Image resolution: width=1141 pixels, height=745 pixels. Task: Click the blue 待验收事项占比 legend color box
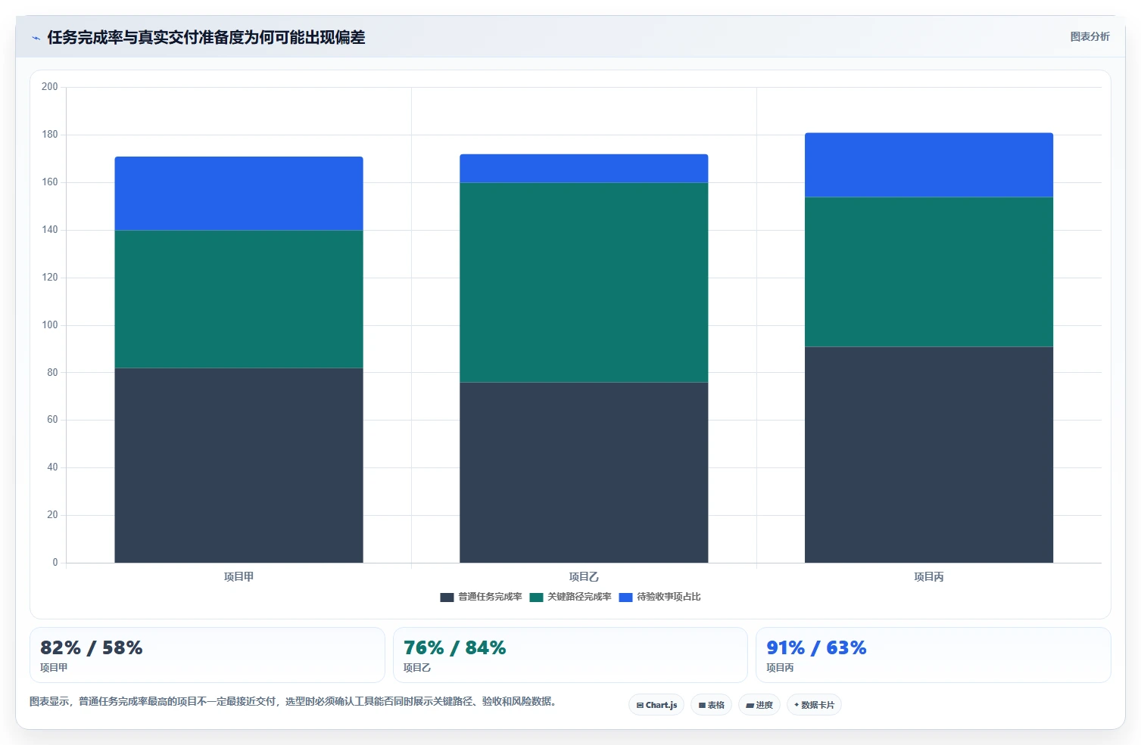point(625,598)
